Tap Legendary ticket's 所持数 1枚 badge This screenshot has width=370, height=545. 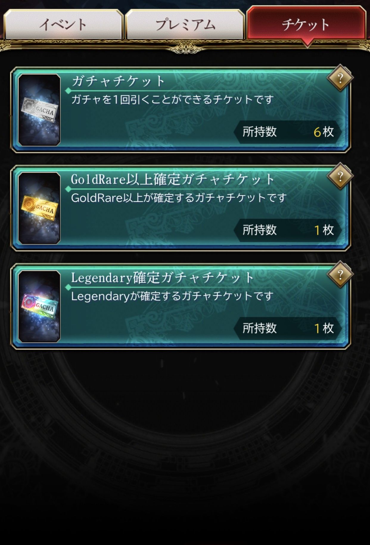(288, 328)
